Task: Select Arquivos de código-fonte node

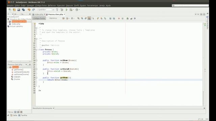Action: (21, 19)
